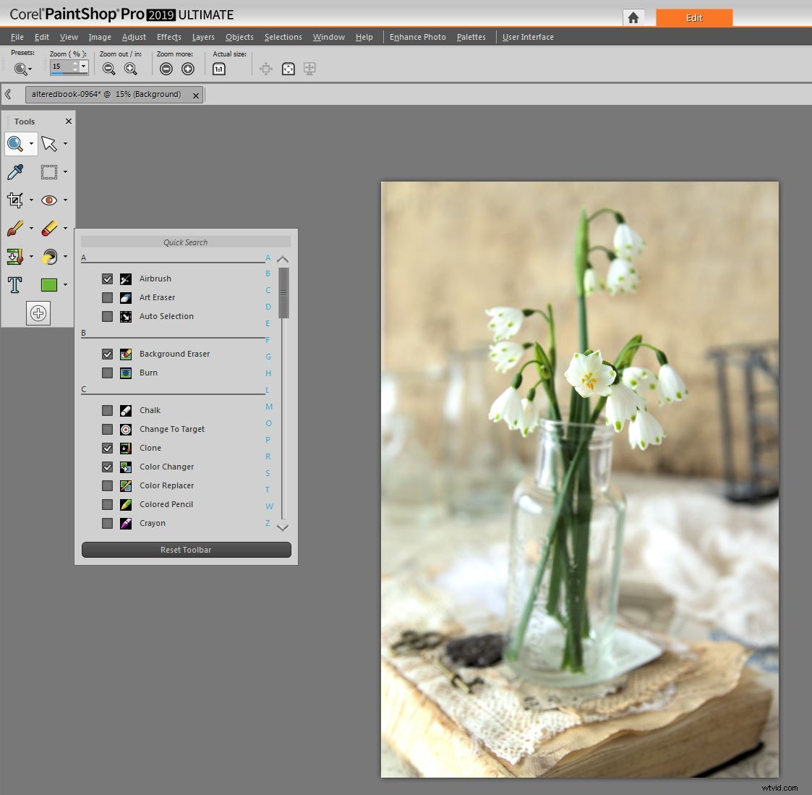The image size is (812, 795).
Task: Uncheck the Airbrush checkbox
Action: tap(107, 279)
